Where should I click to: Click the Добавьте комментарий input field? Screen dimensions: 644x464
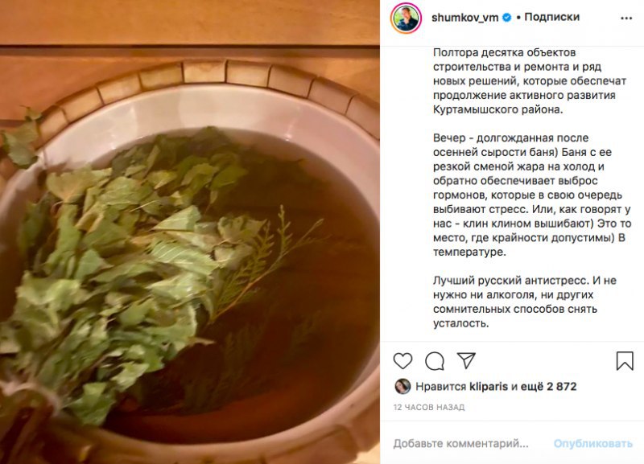tap(460, 443)
